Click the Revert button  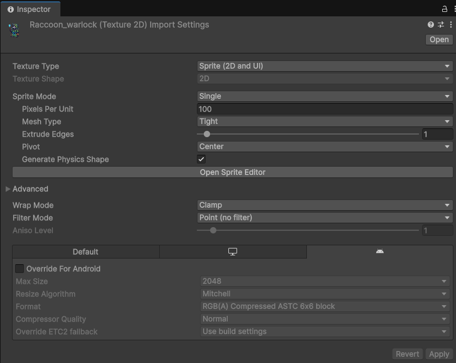(x=408, y=354)
